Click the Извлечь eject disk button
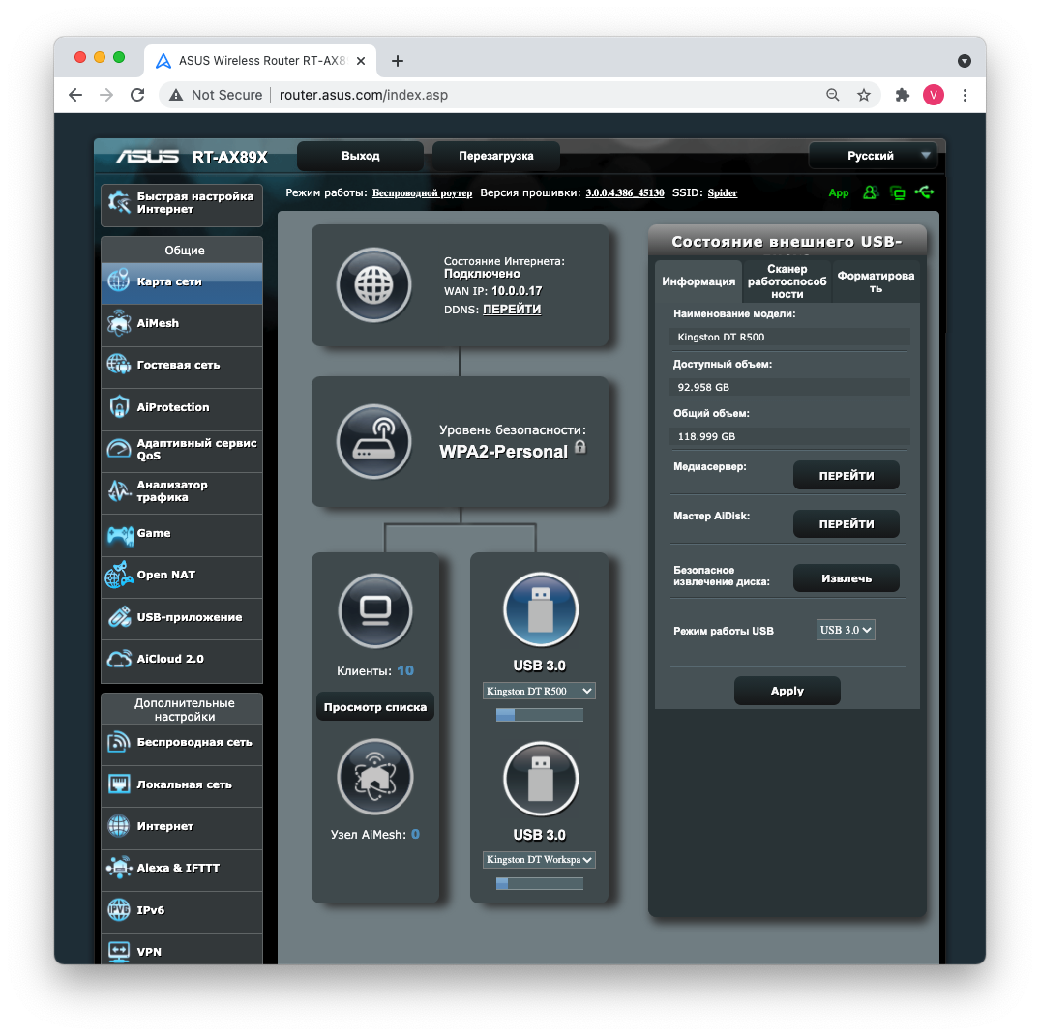This screenshot has width=1040, height=1036. click(847, 578)
